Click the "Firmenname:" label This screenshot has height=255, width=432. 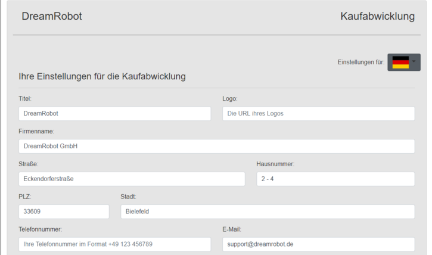36,131
